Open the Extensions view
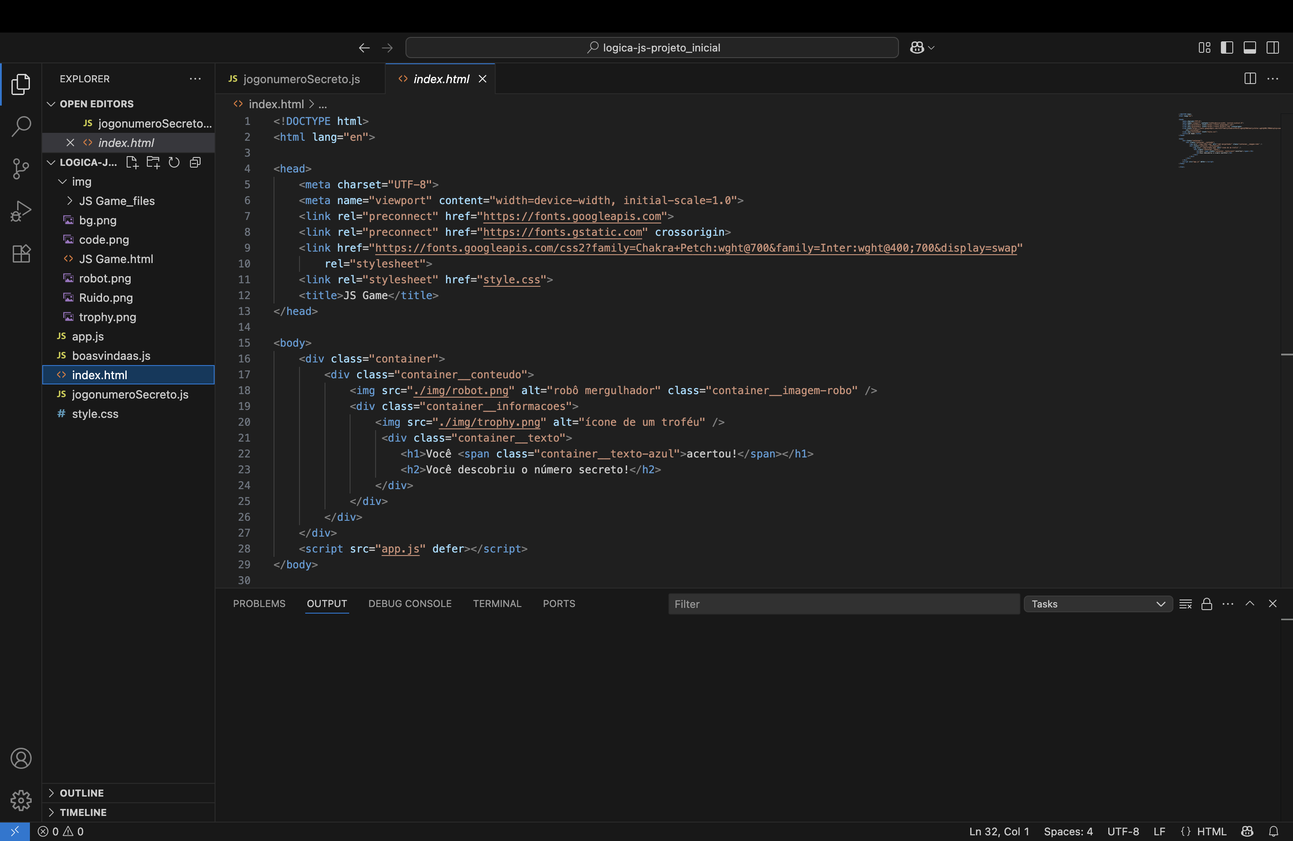The width and height of the screenshot is (1293, 841). (21, 253)
